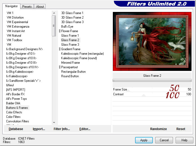This screenshot has width=196, height=146.
Task: Open the VM Distortion category
Action: tap(15, 18)
